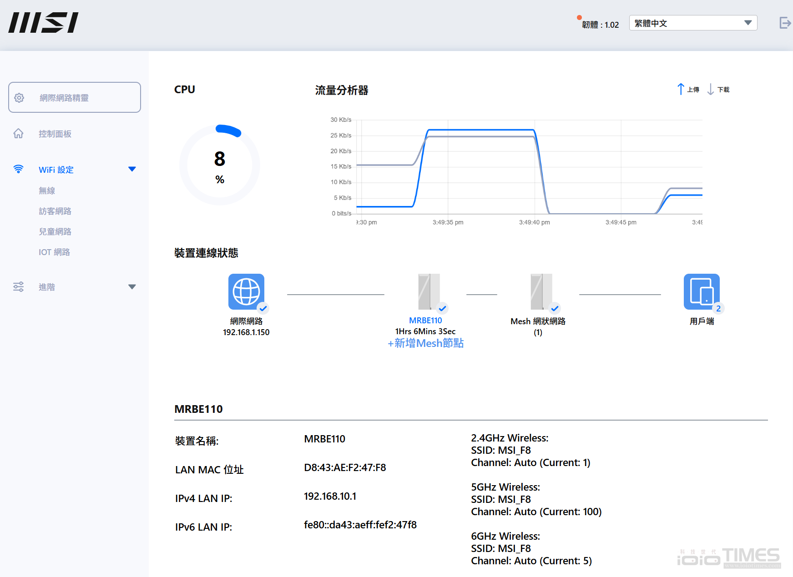The image size is (793, 577).
Task: Select the 控制面板 home icon
Action: click(18, 133)
